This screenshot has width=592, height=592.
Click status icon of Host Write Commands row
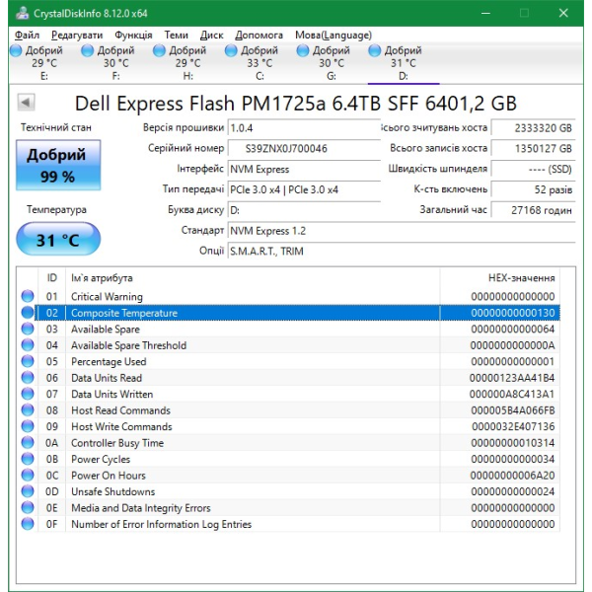pos(28,426)
